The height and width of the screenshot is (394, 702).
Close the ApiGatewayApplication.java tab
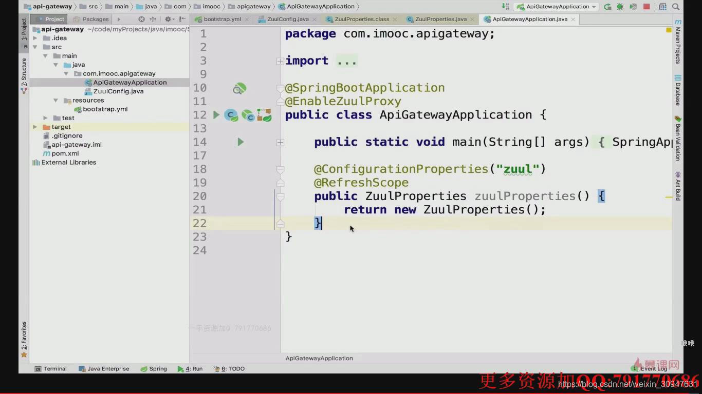[x=573, y=19]
